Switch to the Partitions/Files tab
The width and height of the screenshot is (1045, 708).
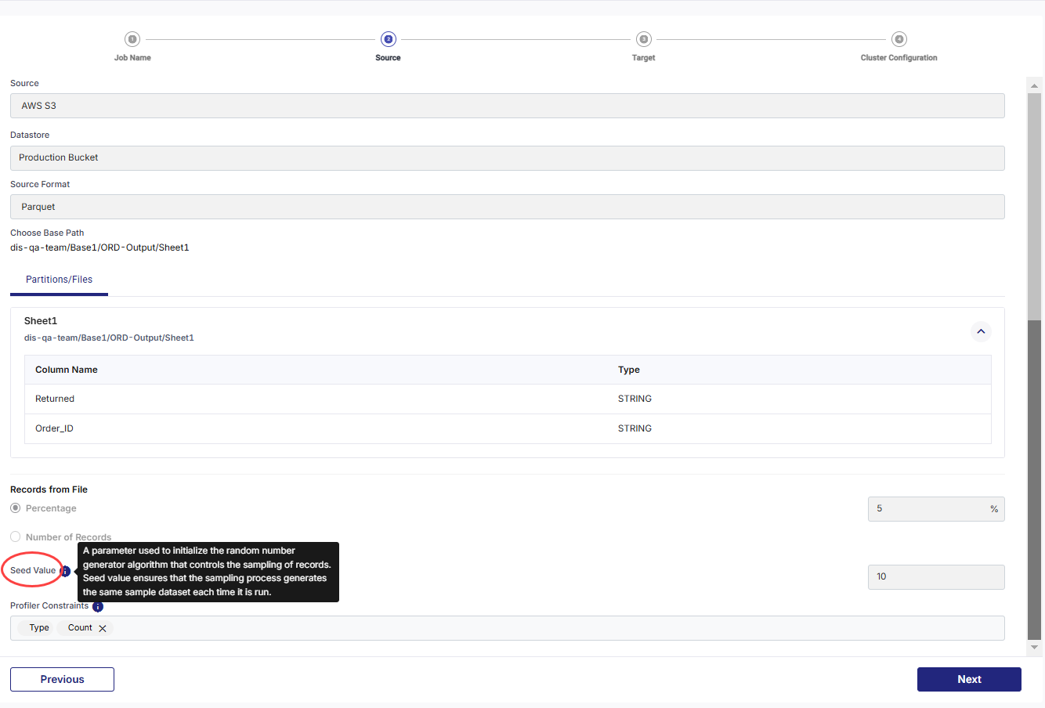tap(59, 280)
